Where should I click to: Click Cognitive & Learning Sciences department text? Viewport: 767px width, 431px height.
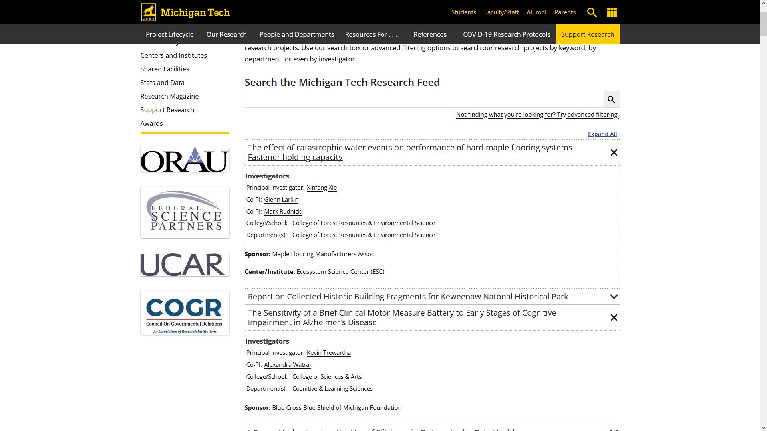[332, 389]
